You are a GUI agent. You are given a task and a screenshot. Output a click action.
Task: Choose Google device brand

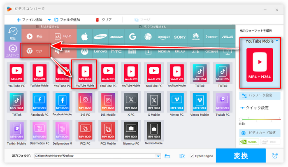point(132,37)
